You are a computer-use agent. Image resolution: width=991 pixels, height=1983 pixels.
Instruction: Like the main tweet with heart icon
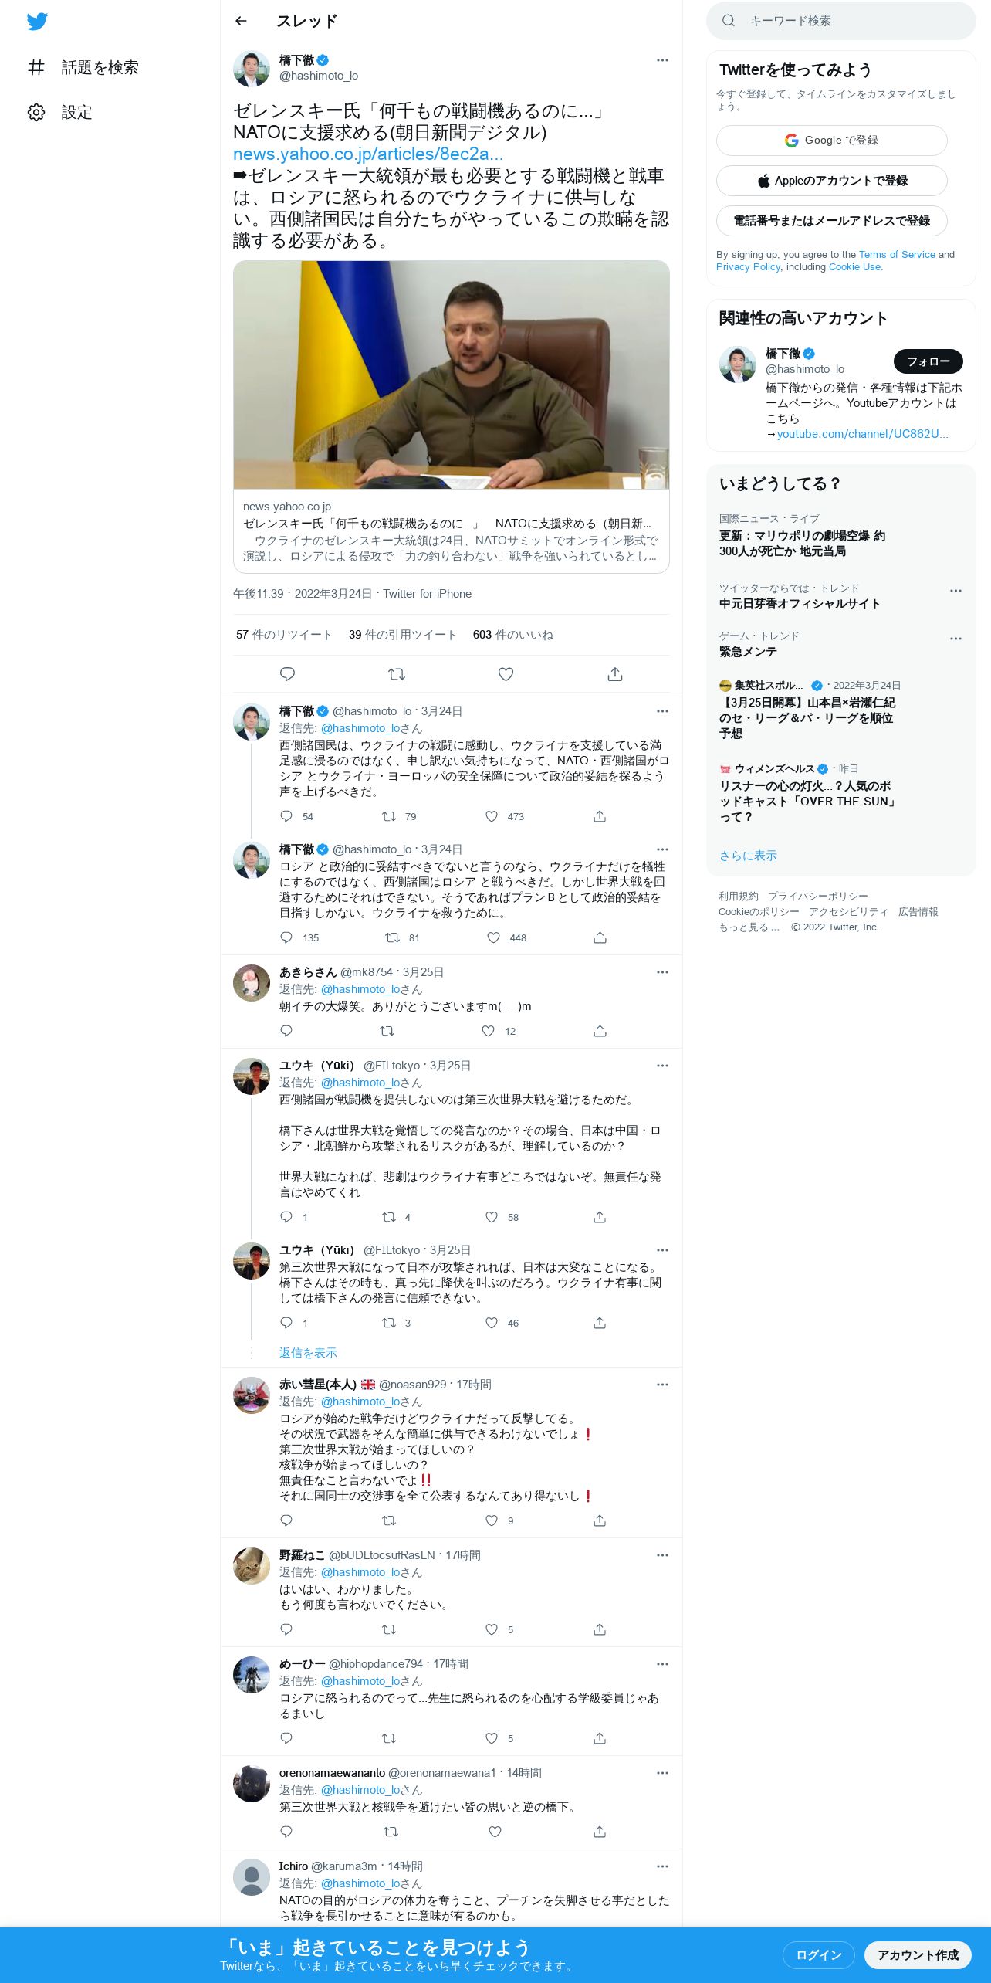pyautogui.click(x=506, y=674)
